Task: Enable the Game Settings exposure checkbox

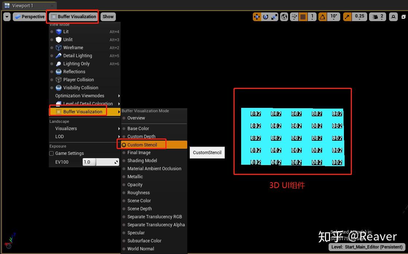Action: point(51,153)
